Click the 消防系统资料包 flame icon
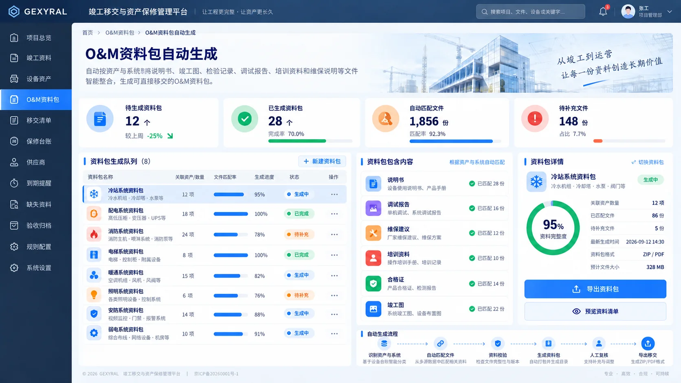 94,234
